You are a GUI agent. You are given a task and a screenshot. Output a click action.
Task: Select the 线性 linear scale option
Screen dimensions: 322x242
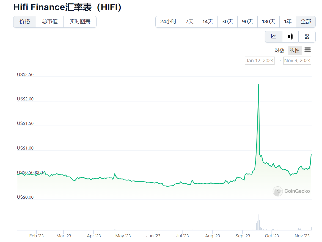295,50
